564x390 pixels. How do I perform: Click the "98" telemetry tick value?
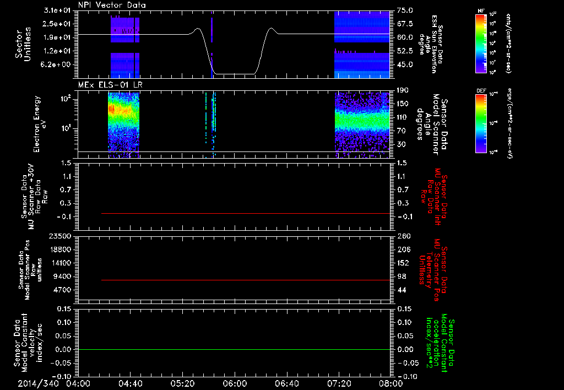tap(402, 277)
